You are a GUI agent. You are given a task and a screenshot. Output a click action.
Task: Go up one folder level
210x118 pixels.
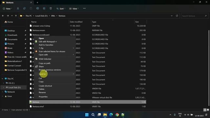click(16, 16)
